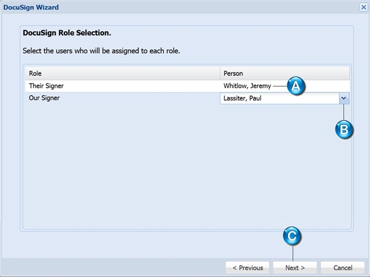Return to the previous wizard step

(x=247, y=267)
